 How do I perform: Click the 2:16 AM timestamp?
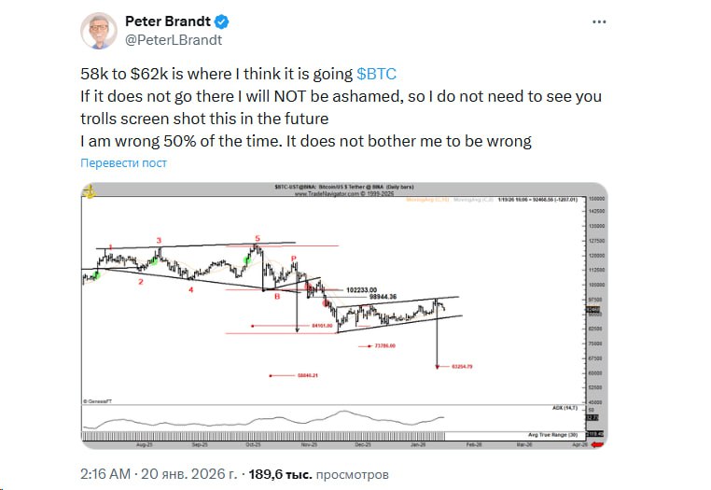click(105, 474)
